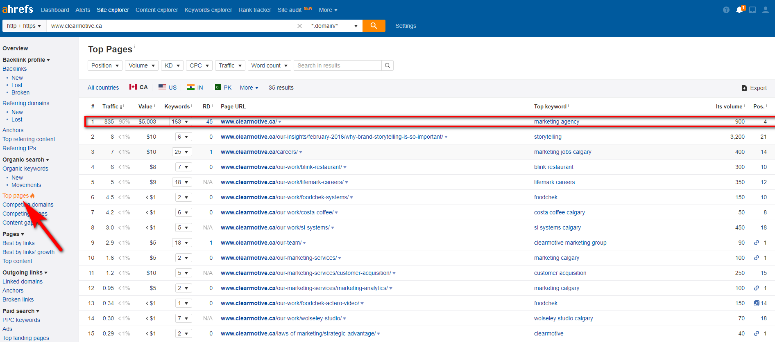The image size is (775, 342).
Task: Open Organic keywords in the sidebar
Action: pyautogui.click(x=25, y=169)
